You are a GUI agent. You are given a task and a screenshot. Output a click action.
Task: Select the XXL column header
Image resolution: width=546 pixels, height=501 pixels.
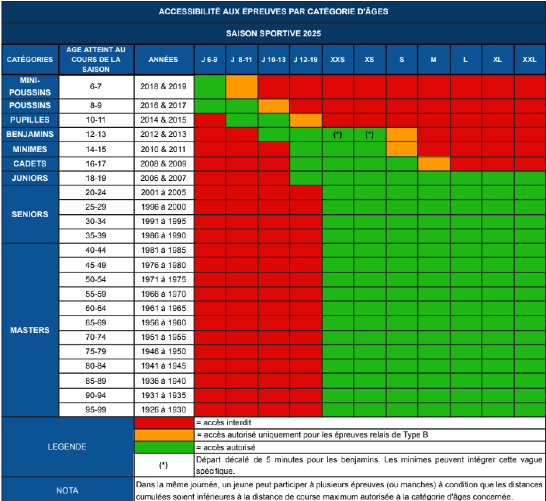tap(529, 60)
